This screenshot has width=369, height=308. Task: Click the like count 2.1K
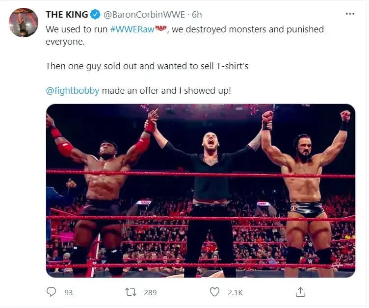pyautogui.click(x=235, y=292)
